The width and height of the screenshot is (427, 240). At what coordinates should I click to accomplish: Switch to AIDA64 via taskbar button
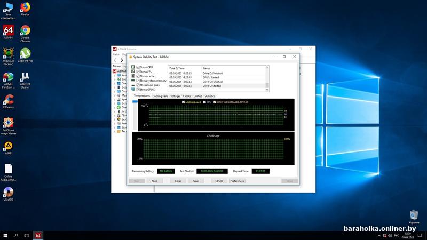pos(38,235)
